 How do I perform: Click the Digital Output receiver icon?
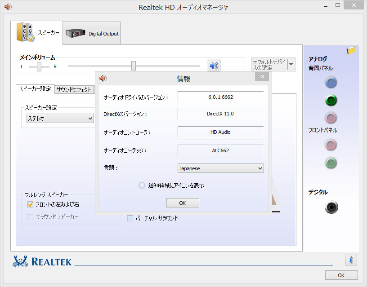(76, 33)
